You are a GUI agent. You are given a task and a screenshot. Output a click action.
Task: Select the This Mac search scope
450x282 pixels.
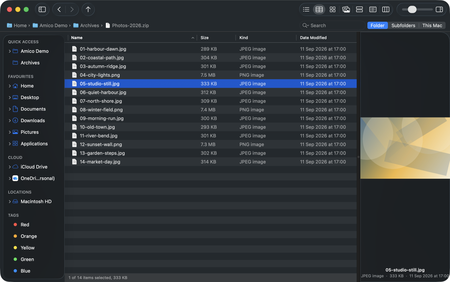pyautogui.click(x=432, y=26)
